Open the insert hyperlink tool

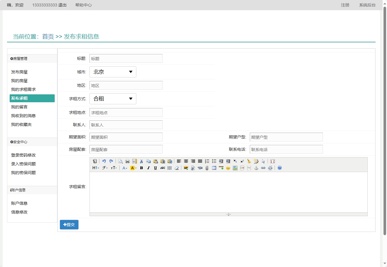point(263,168)
